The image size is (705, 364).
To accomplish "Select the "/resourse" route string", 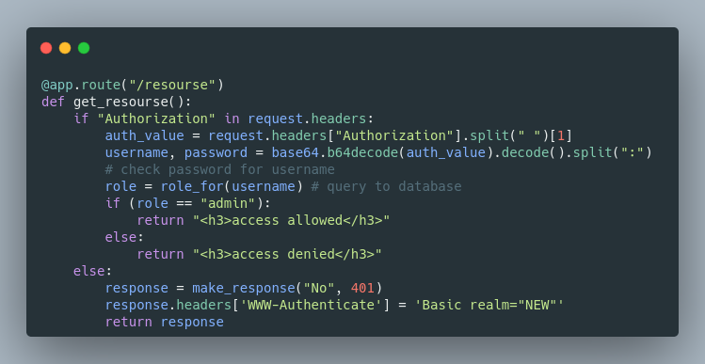I will (172, 85).
